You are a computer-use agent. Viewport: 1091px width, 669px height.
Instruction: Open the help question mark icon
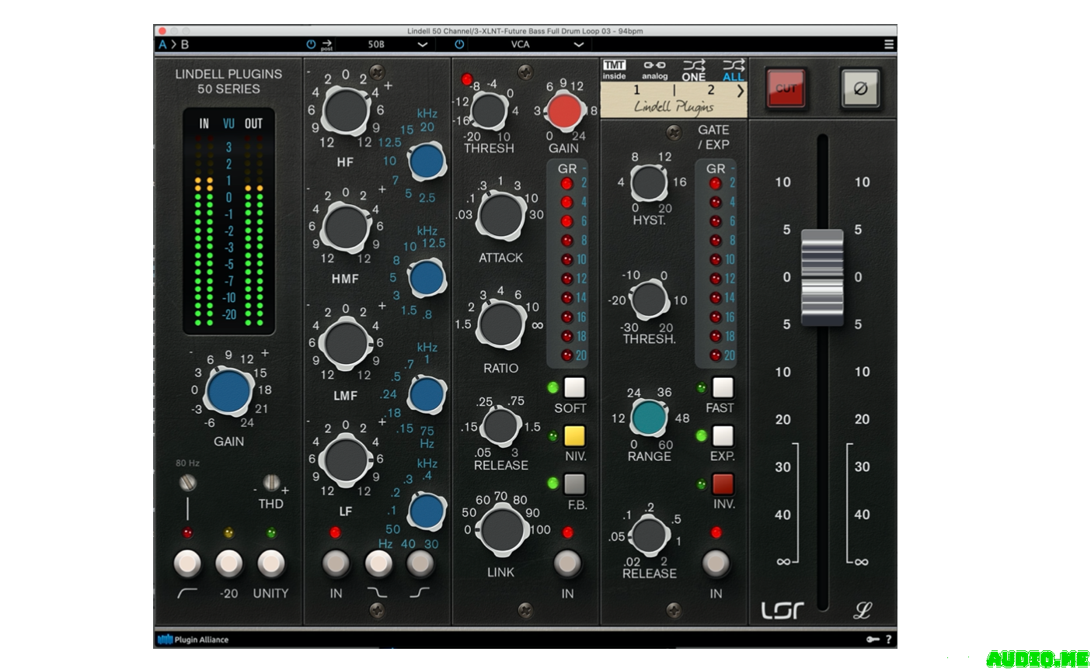click(x=889, y=640)
